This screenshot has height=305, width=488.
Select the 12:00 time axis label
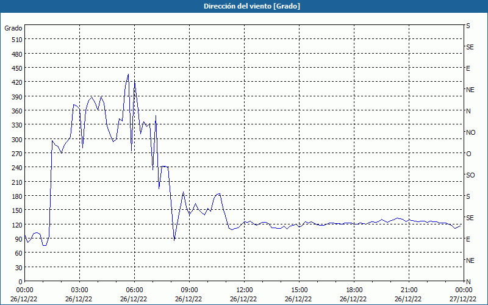[x=245, y=290]
